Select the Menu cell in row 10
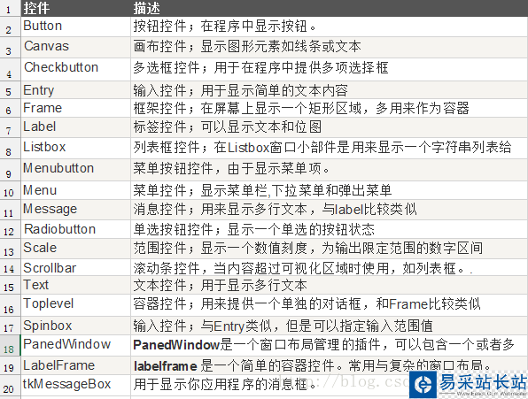 coord(76,190)
